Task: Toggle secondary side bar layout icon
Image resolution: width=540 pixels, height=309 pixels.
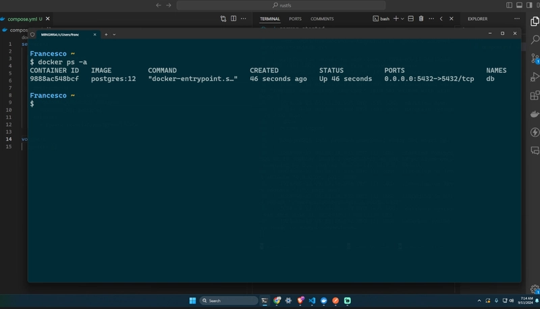Action: tap(529, 5)
